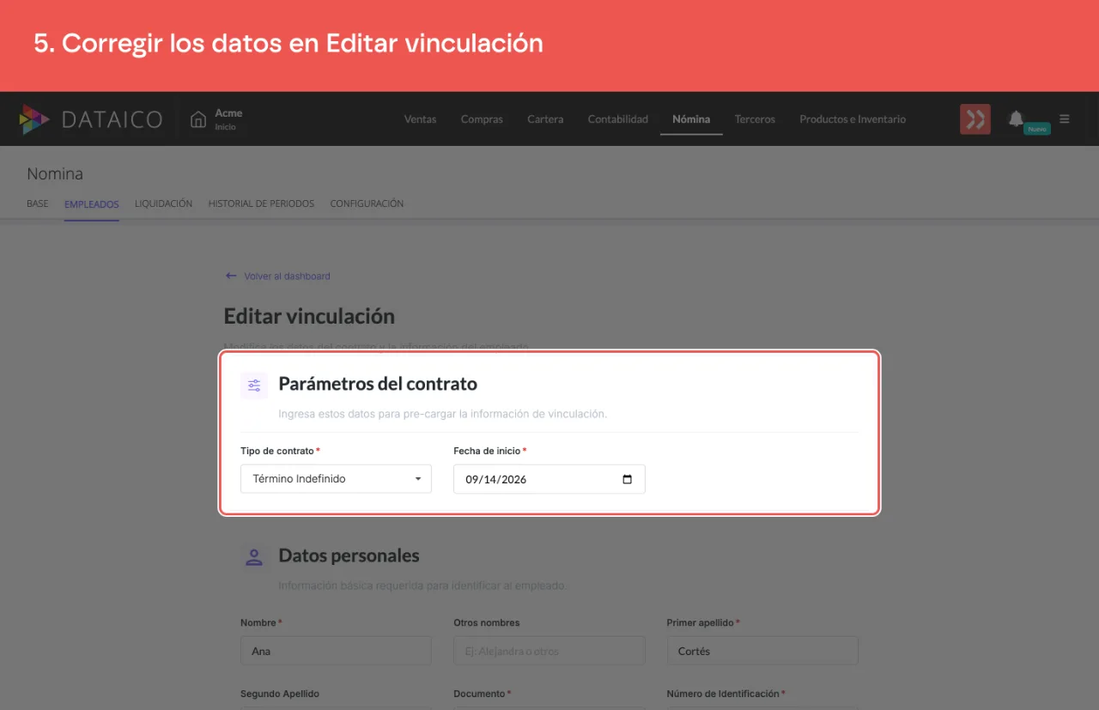This screenshot has width=1099, height=710.
Task: Click the Nomina page title
Action: [55, 173]
